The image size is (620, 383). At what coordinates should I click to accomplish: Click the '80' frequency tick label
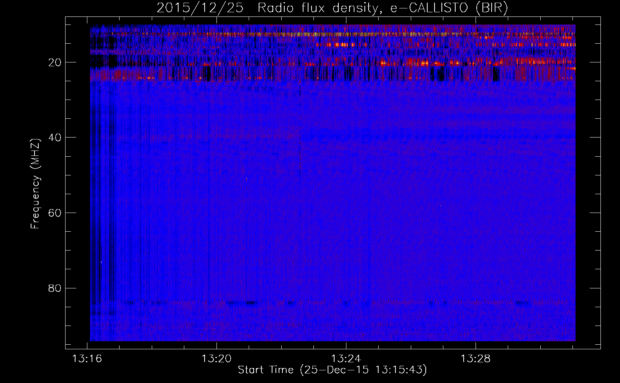pyautogui.click(x=55, y=288)
